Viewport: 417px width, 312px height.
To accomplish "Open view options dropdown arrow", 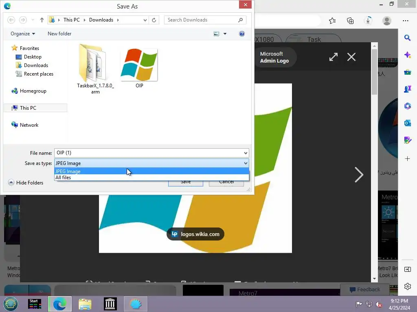I will tap(225, 34).
